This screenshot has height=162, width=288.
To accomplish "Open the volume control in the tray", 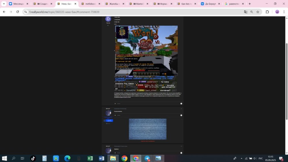I will pyautogui.click(x=255, y=158).
